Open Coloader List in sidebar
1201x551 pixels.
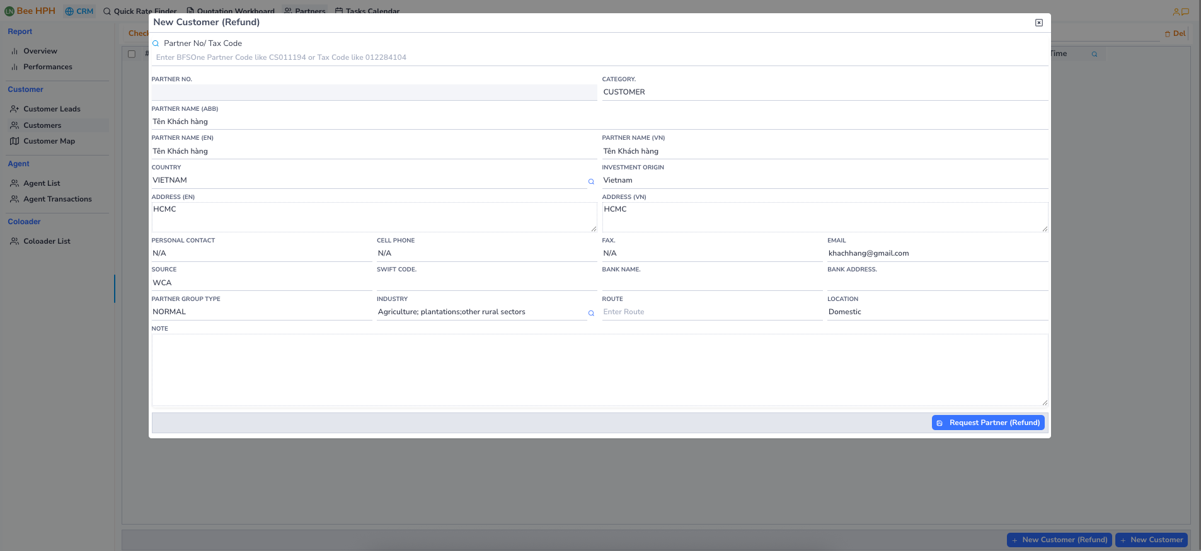point(47,241)
